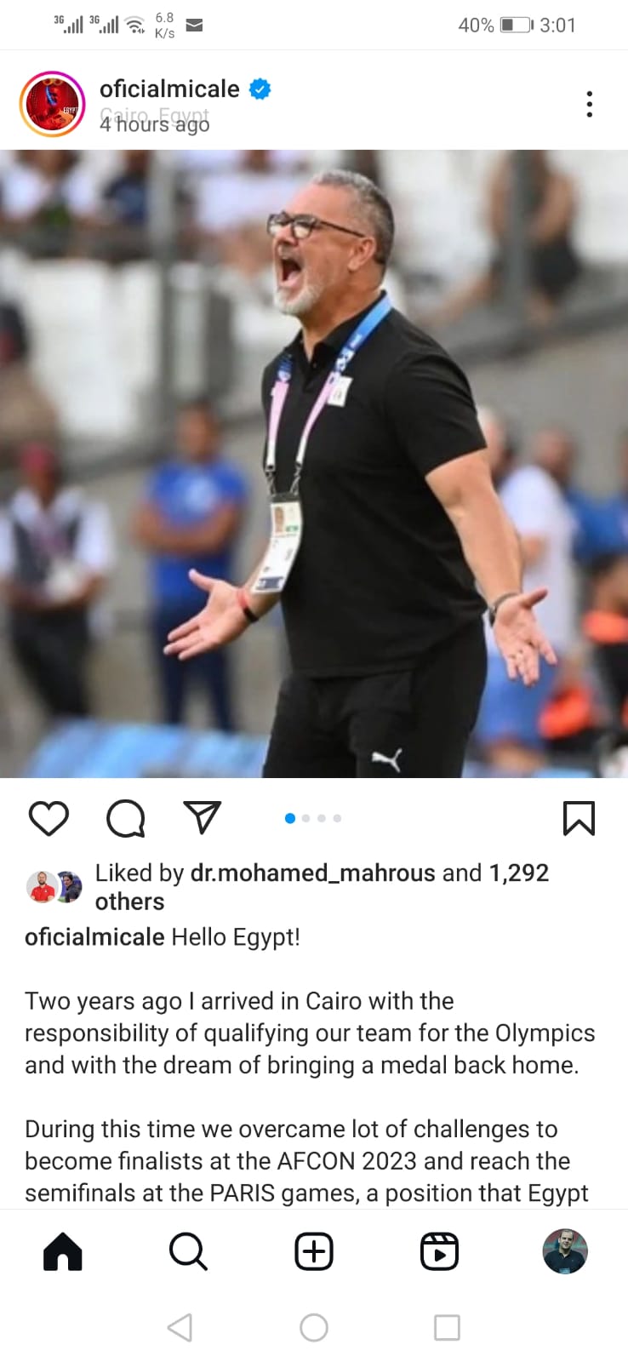
Task: Open own profile avatar in bottom bar
Action: pyautogui.click(x=565, y=1251)
